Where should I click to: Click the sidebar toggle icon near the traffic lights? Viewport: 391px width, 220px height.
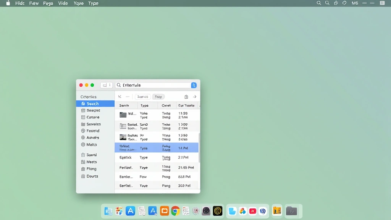pos(104,85)
